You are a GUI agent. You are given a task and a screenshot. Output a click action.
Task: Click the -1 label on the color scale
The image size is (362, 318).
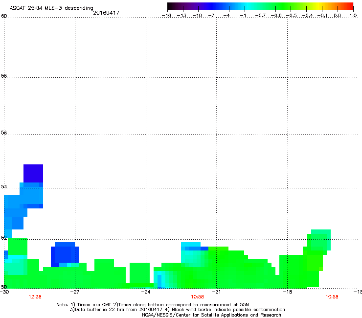243,16
